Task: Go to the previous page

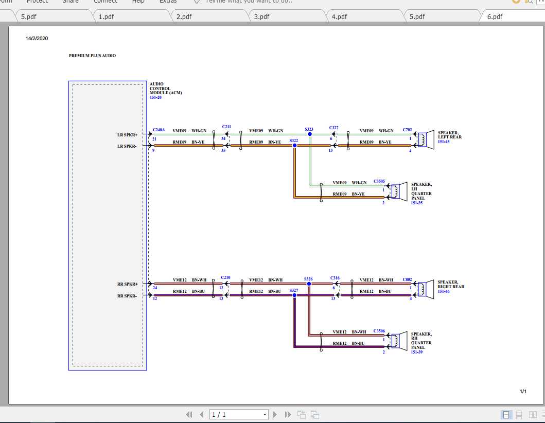Action: 202,414
